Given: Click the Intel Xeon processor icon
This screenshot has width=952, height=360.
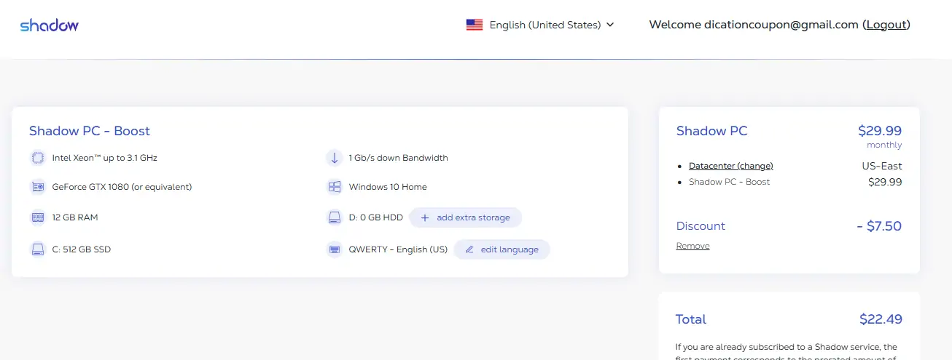Looking at the screenshot, I should tap(38, 158).
